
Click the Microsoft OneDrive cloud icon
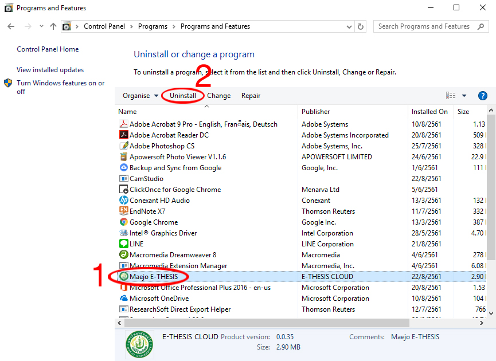pyautogui.click(x=124, y=299)
